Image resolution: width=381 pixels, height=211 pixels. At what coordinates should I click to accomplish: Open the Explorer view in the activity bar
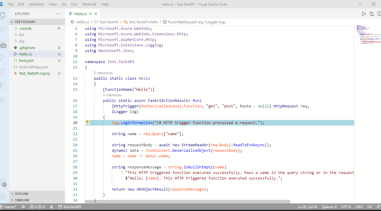click(x=2, y=15)
